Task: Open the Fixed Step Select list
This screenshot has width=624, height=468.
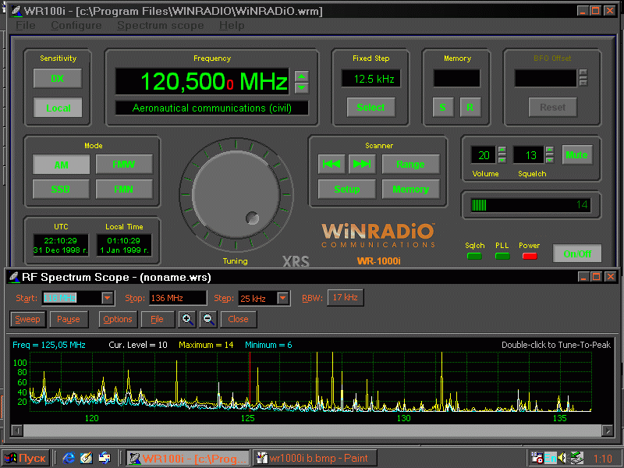Action: [x=370, y=108]
